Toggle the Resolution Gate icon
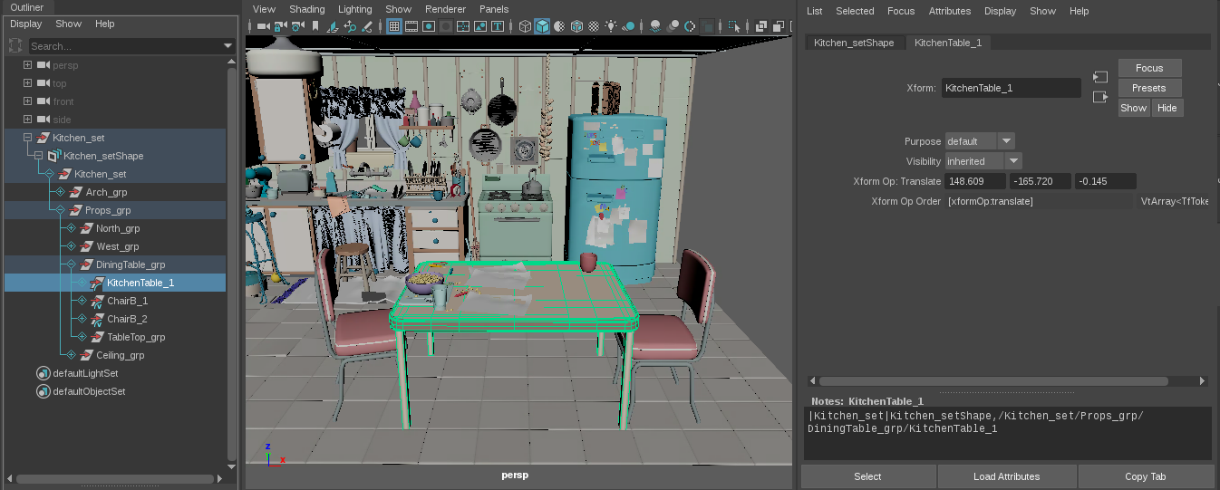Image resolution: width=1220 pixels, height=490 pixels. pos(429,26)
